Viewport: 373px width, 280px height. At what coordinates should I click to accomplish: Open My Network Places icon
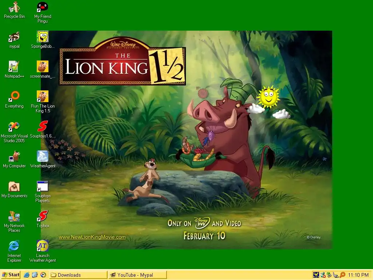[x=14, y=221]
